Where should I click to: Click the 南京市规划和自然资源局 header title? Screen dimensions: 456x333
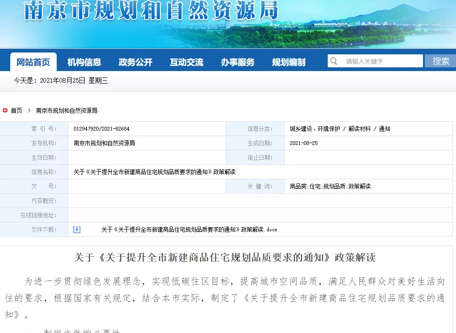[151, 11]
